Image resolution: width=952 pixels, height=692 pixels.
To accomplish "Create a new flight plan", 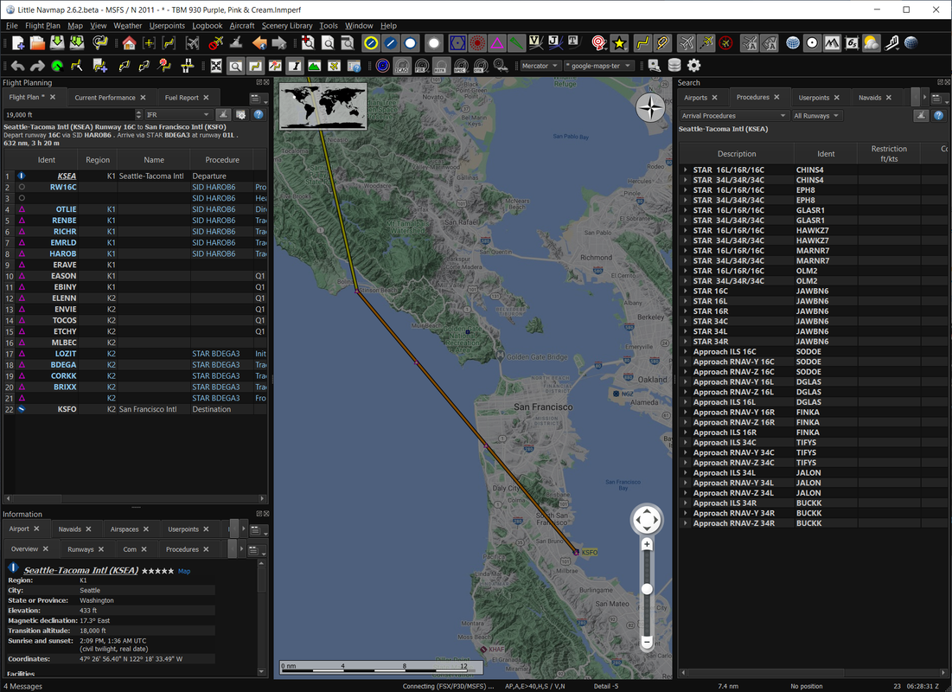I will (x=17, y=43).
